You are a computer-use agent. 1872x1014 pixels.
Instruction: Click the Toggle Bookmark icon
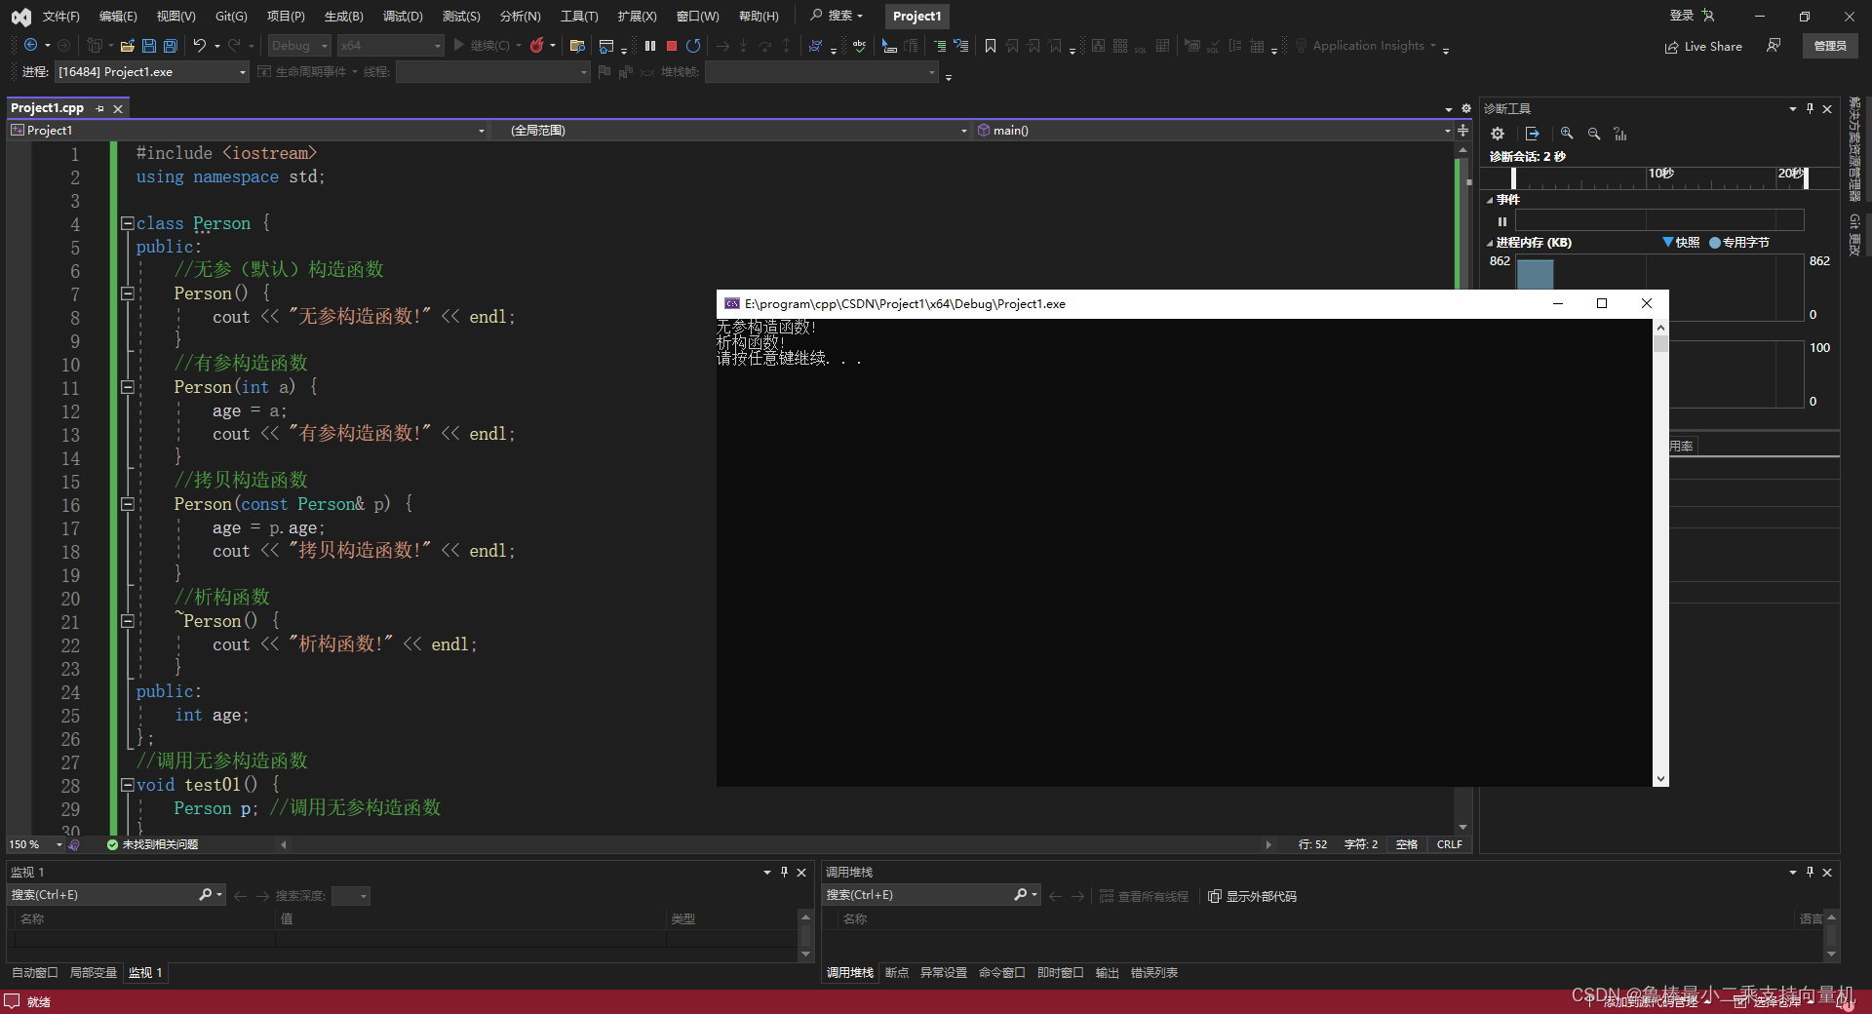point(991,46)
